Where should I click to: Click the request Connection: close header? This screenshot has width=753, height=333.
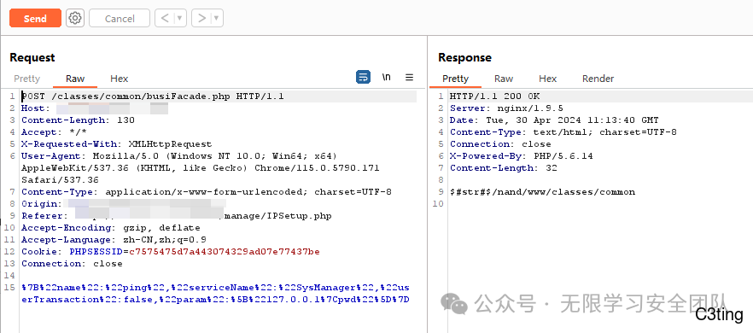[72, 264]
